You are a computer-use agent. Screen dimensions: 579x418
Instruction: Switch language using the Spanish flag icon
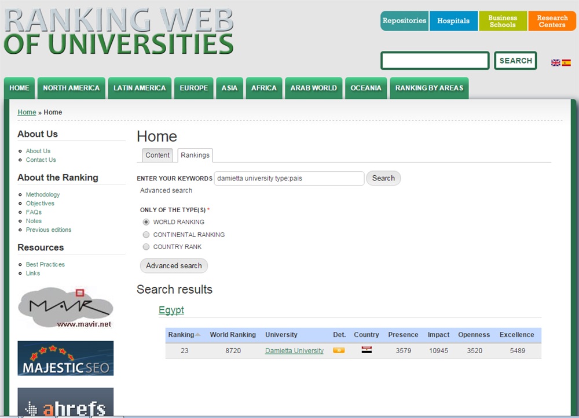(566, 62)
